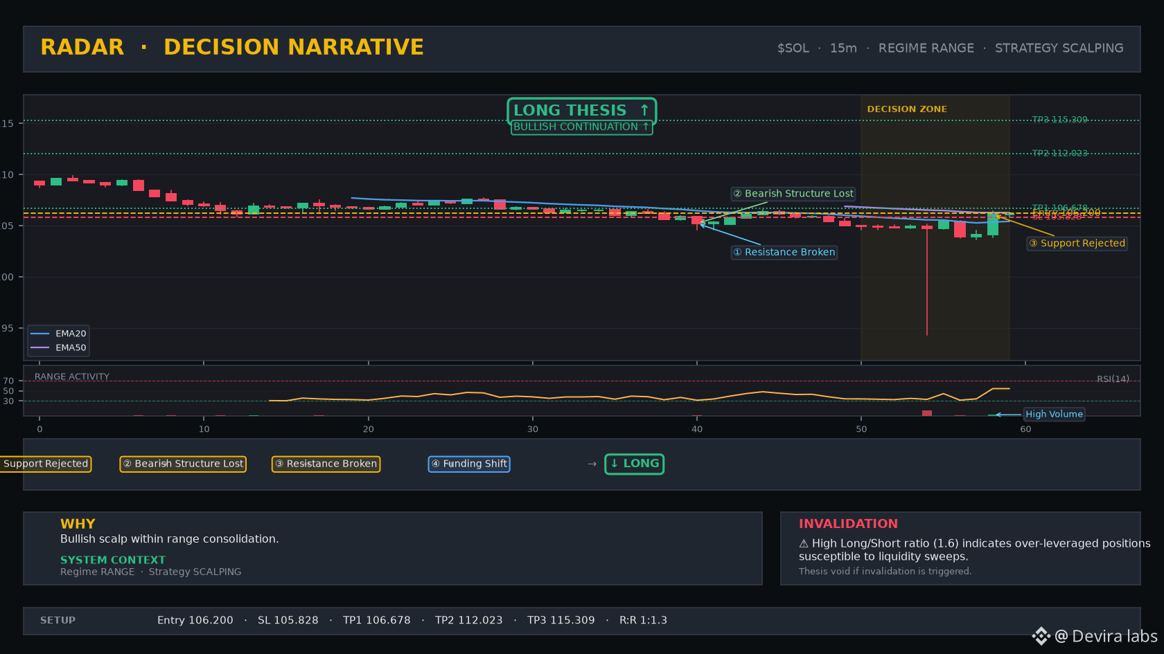The width and height of the screenshot is (1164, 654).
Task: Select the Bearish Structure Lost chart annotation
Action: pos(793,194)
